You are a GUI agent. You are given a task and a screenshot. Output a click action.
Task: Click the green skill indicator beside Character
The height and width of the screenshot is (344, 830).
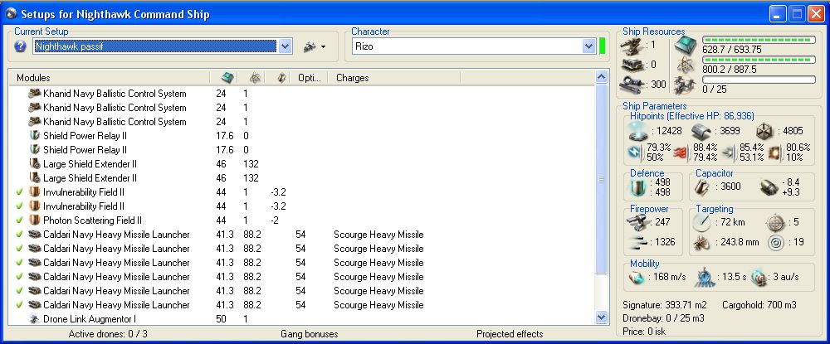click(603, 46)
